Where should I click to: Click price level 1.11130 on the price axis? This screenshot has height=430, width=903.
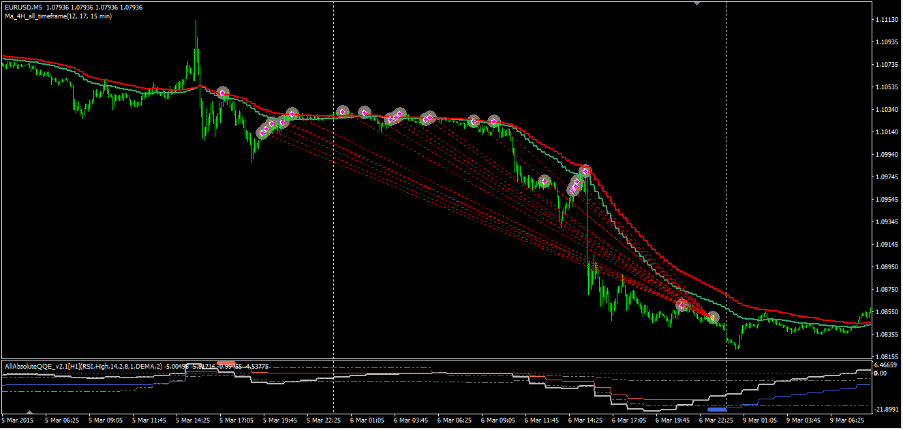[885, 20]
